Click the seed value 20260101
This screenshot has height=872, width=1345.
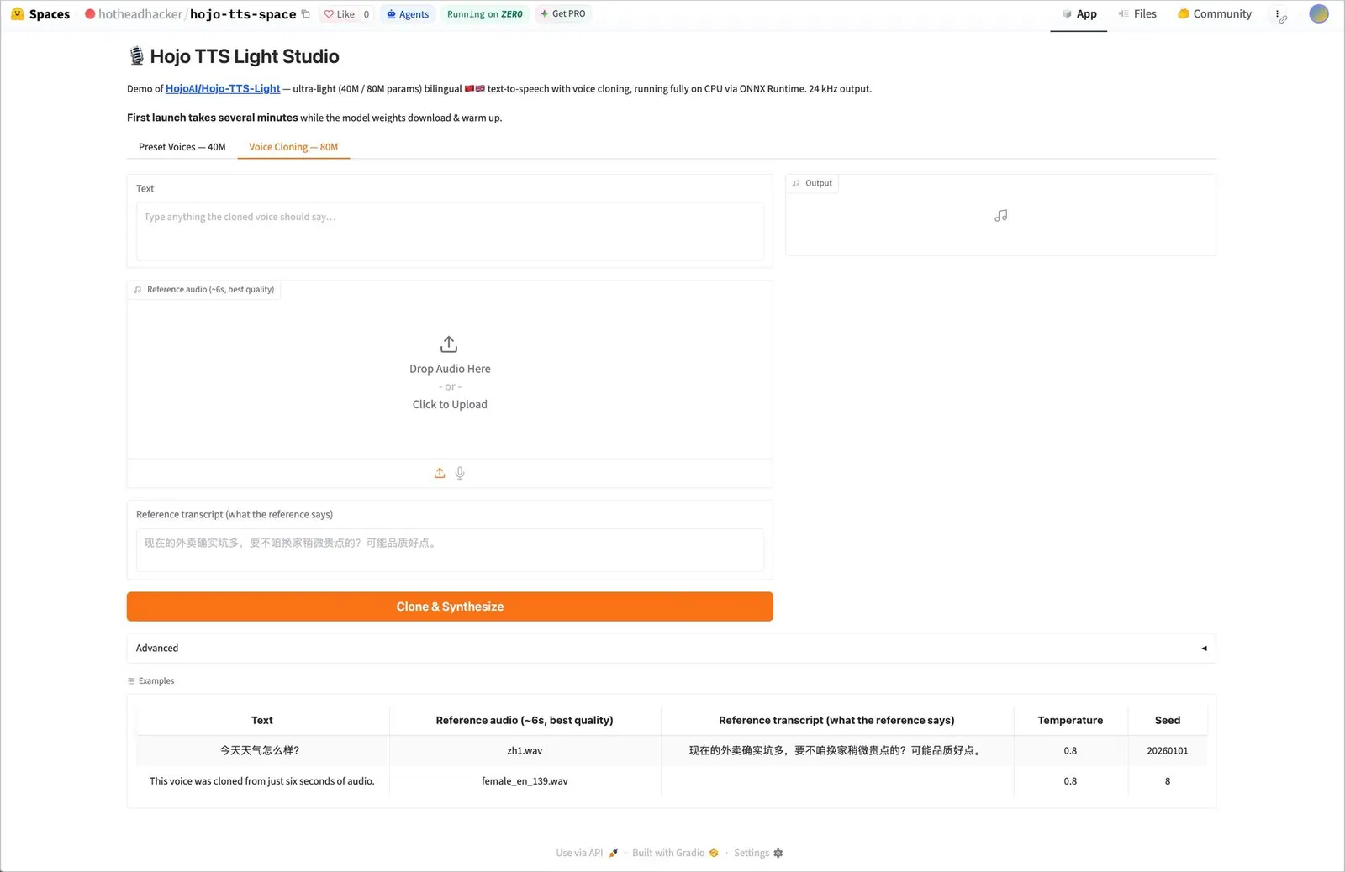coord(1167,751)
